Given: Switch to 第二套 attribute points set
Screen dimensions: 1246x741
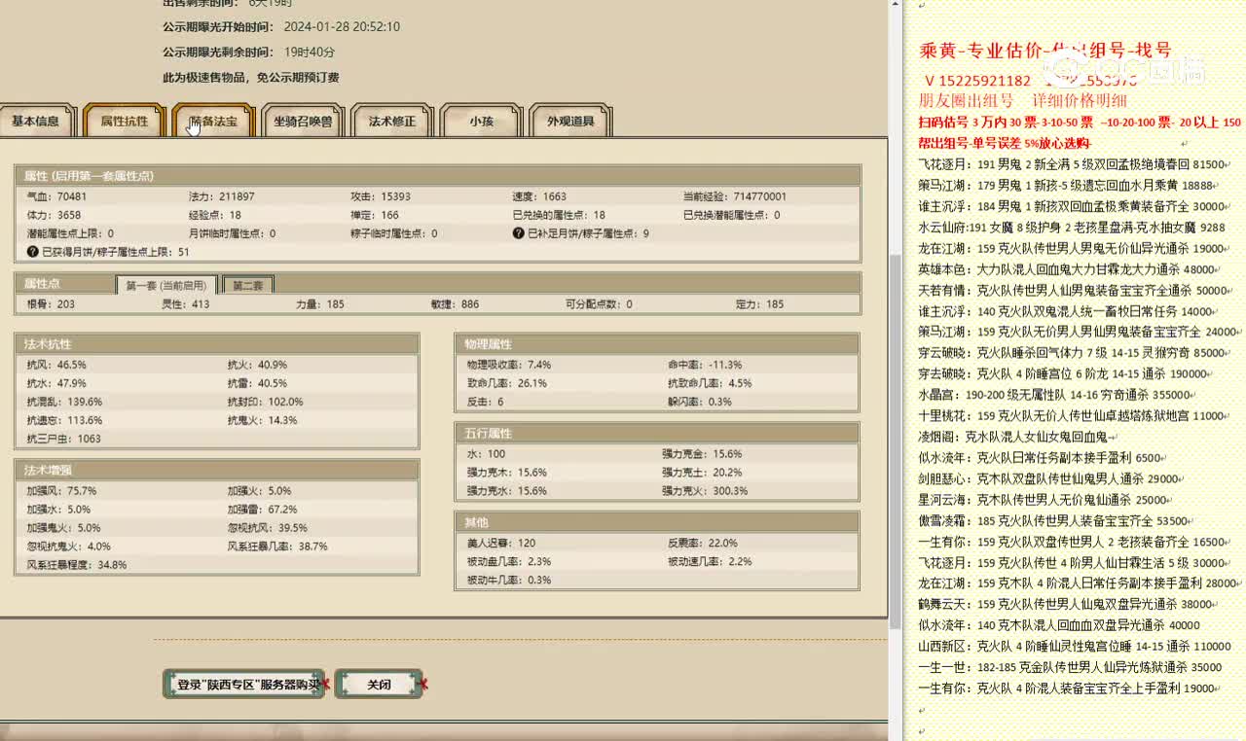Looking at the screenshot, I should pyautogui.click(x=247, y=286).
